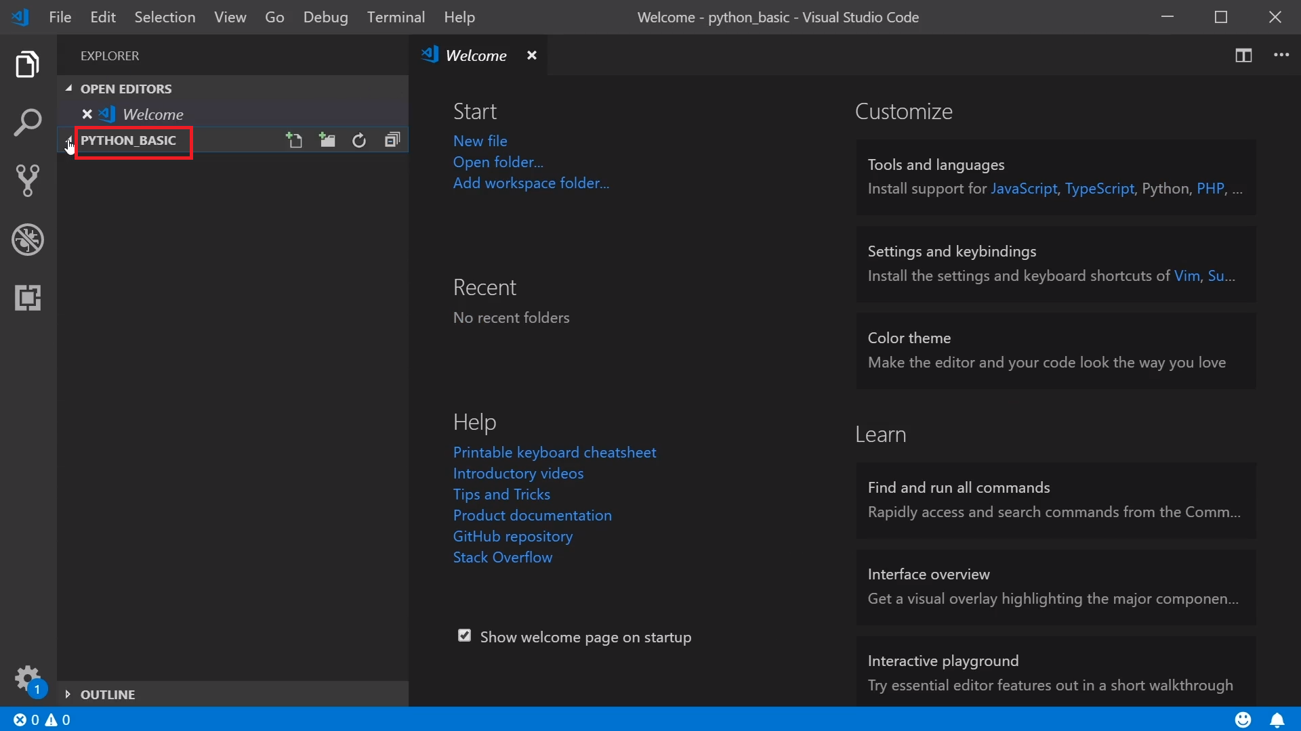Open the Source Control view
The width and height of the screenshot is (1301, 731).
(x=28, y=181)
